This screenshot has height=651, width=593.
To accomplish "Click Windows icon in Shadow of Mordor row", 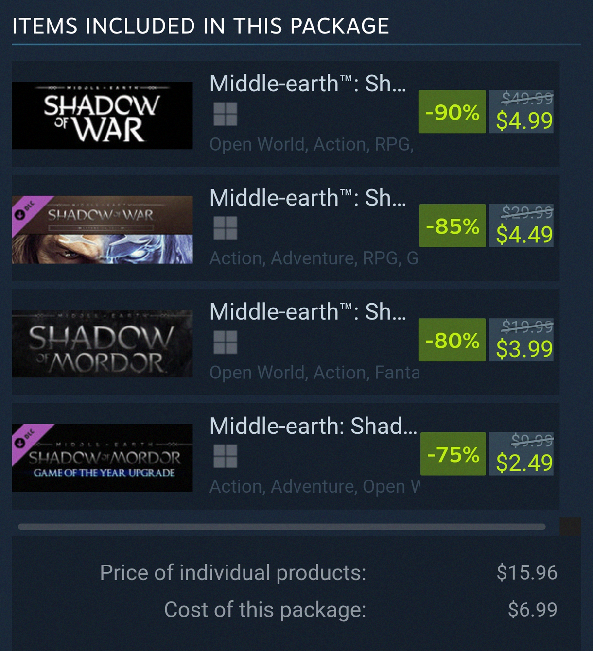I will point(226,343).
